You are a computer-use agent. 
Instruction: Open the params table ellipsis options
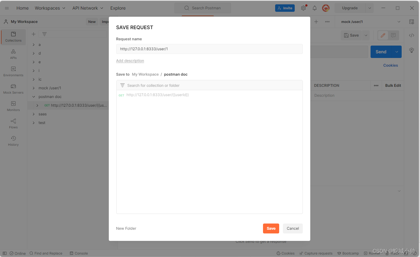pyautogui.click(x=376, y=86)
